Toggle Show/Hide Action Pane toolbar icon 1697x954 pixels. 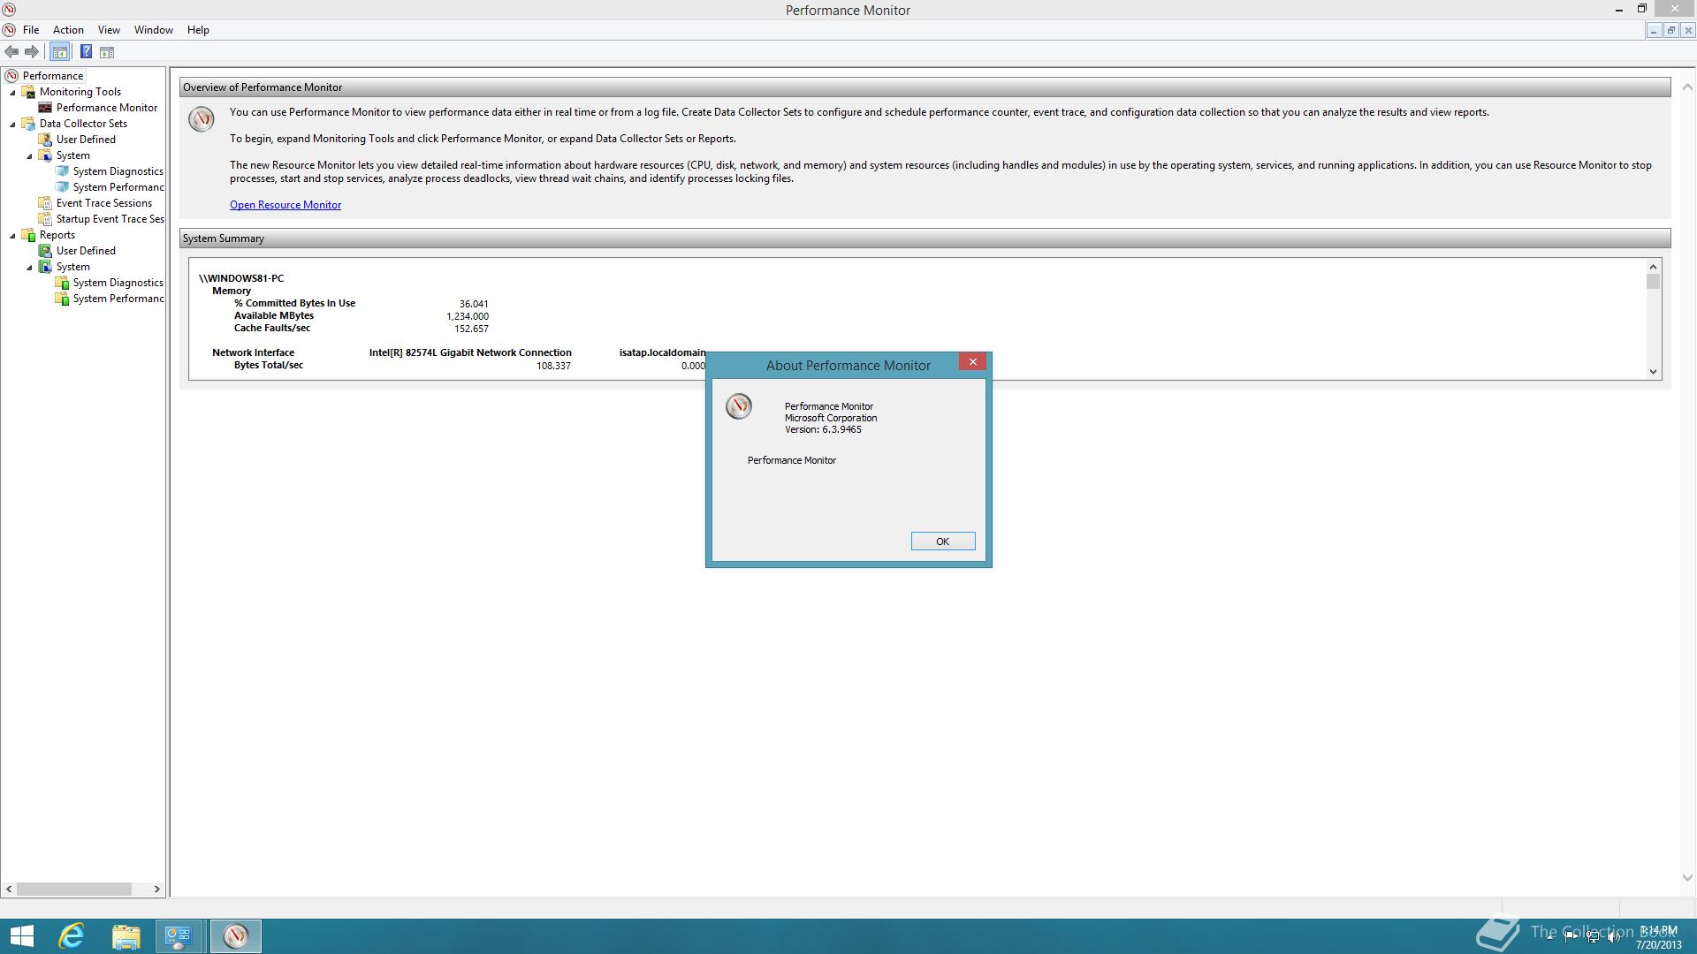[x=107, y=52]
